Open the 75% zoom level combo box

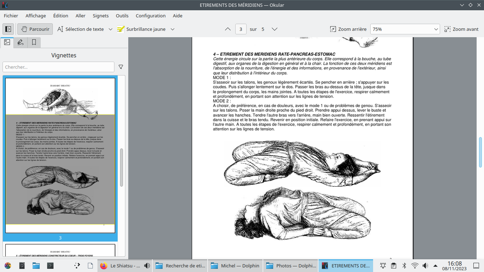(x=405, y=29)
